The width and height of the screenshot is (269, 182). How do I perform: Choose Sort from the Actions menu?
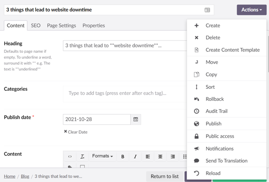(227, 87)
